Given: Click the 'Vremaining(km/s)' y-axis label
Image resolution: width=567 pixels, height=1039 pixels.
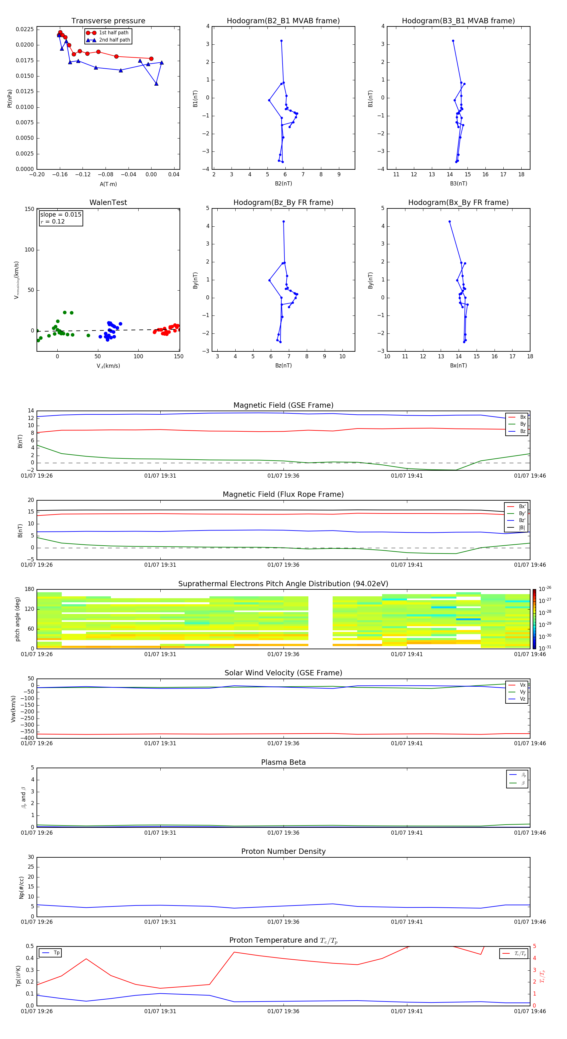Looking at the screenshot, I should [x=17, y=280].
